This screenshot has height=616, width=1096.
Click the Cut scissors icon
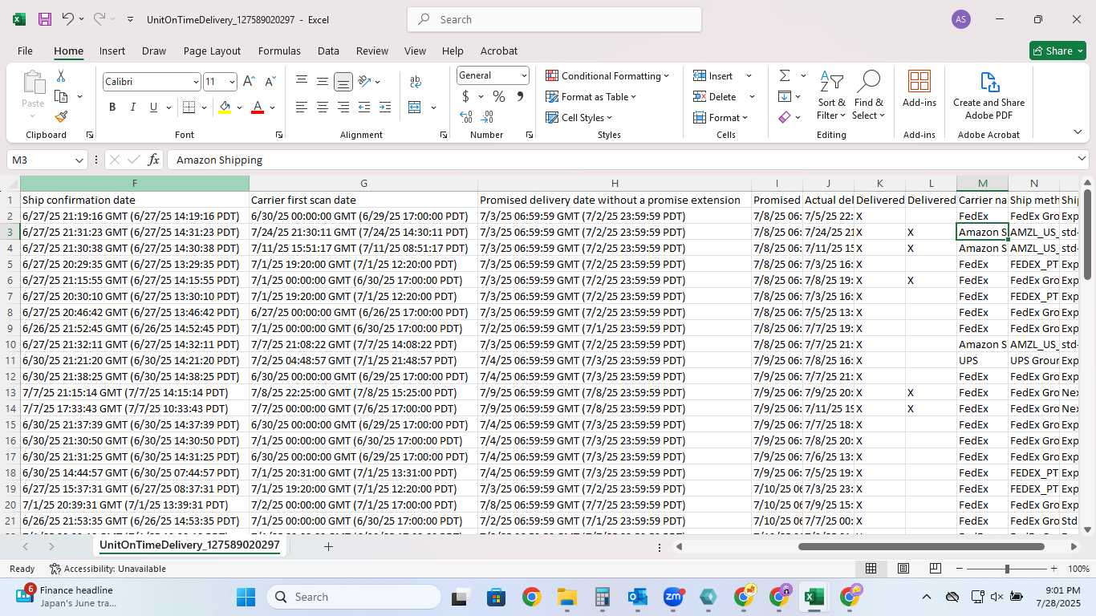pos(61,76)
